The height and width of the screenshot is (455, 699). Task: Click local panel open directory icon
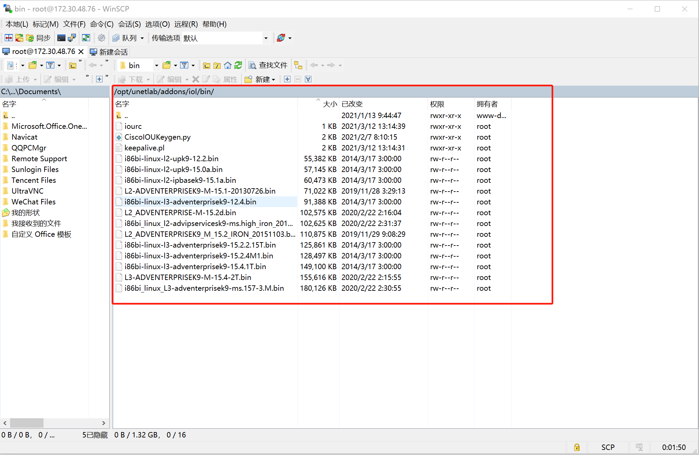(x=33, y=65)
